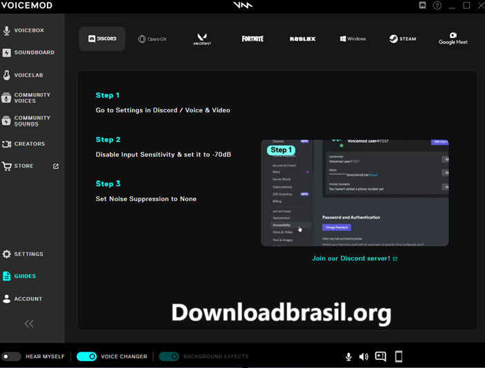Screen dimensions: 485x368
Task: Toggle the Hear Myself switch
Action: pos(11,356)
